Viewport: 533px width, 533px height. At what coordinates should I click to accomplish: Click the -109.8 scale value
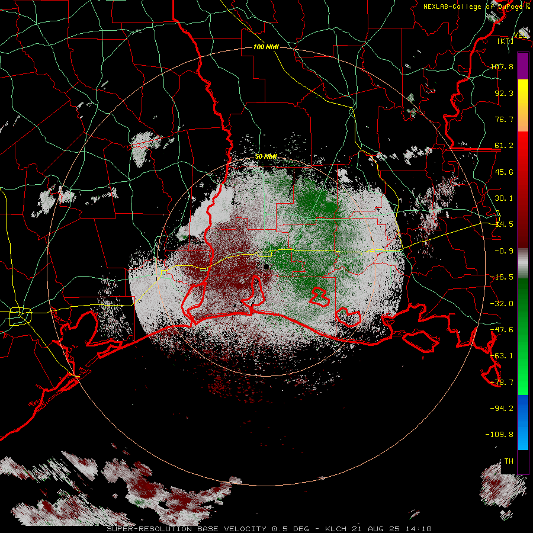[x=499, y=435]
